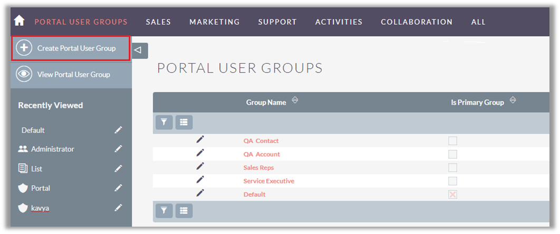Open the top column chooser list icon

click(184, 123)
